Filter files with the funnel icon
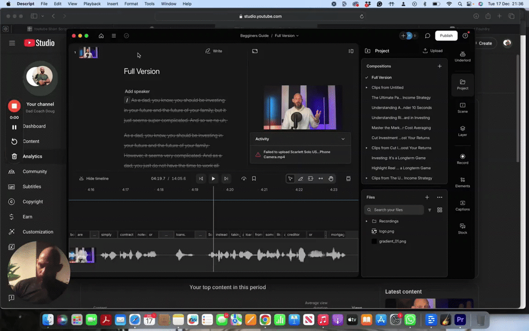This screenshot has width=529, height=331. tap(429, 210)
